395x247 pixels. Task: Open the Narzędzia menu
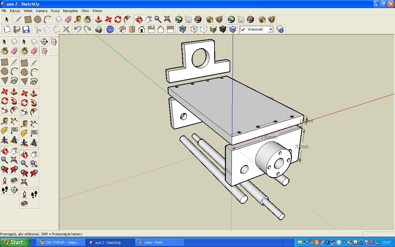click(x=70, y=11)
